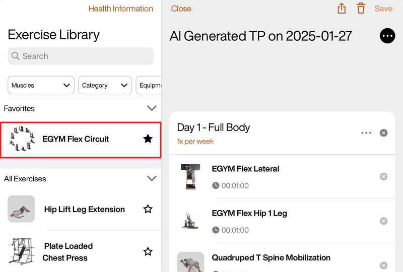Viewport: 403px width, 272px height.
Task: Open Day 1 - Full Body options dots
Action: (x=366, y=133)
